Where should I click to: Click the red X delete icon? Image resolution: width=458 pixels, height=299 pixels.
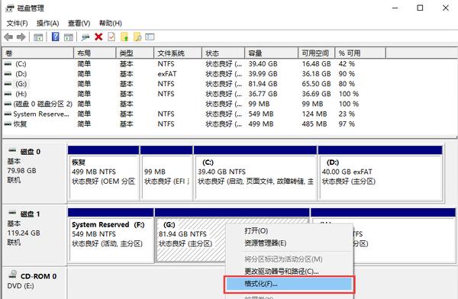click(x=98, y=37)
